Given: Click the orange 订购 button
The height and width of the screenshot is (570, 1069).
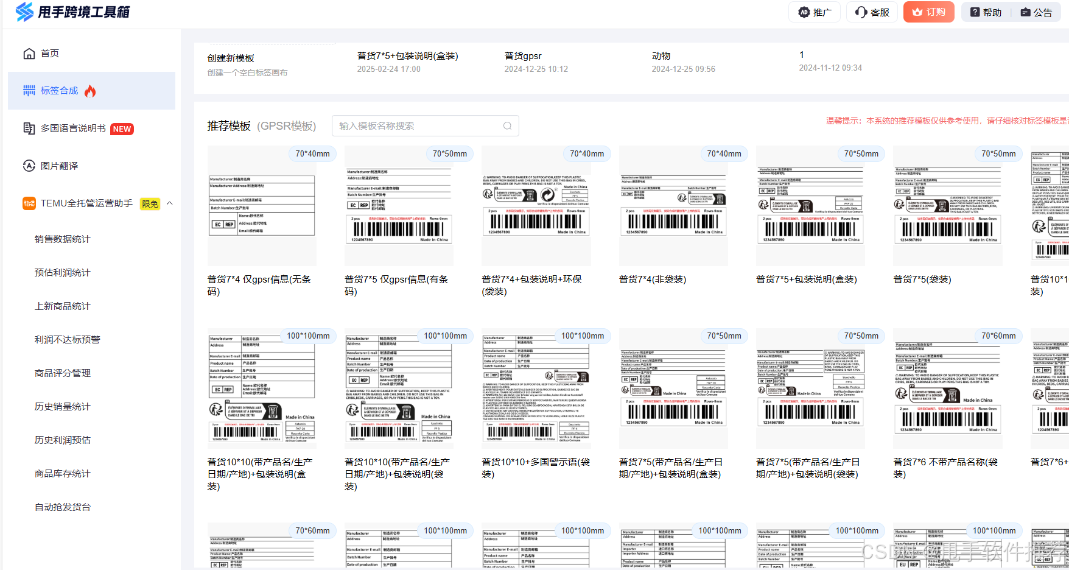Looking at the screenshot, I should 928,12.
